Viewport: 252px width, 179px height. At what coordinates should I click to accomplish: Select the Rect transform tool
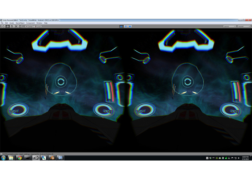click(x=20, y=26)
